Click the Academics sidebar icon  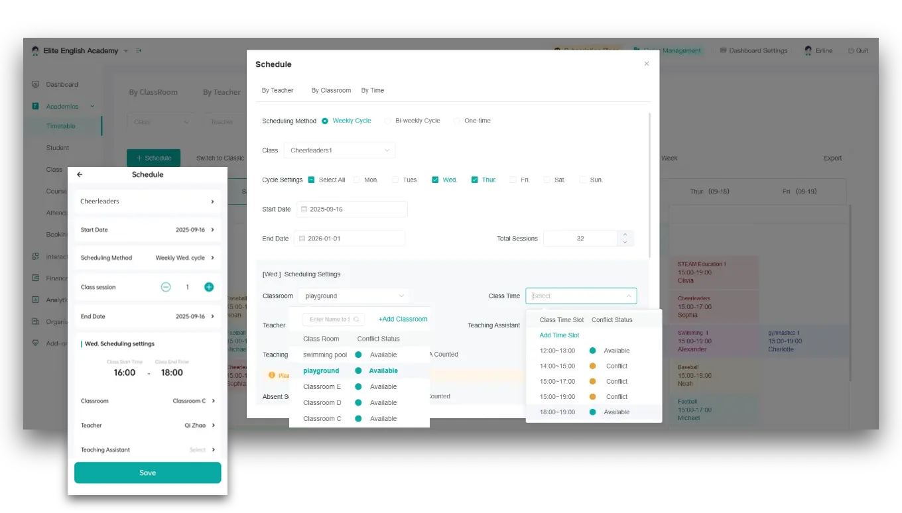[x=35, y=105]
